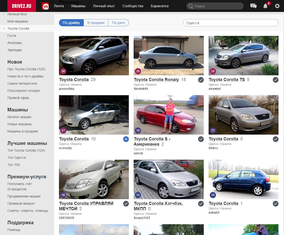Open notifications bell icon
This screenshot has width=284, height=235.
pyautogui.click(x=265, y=6)
